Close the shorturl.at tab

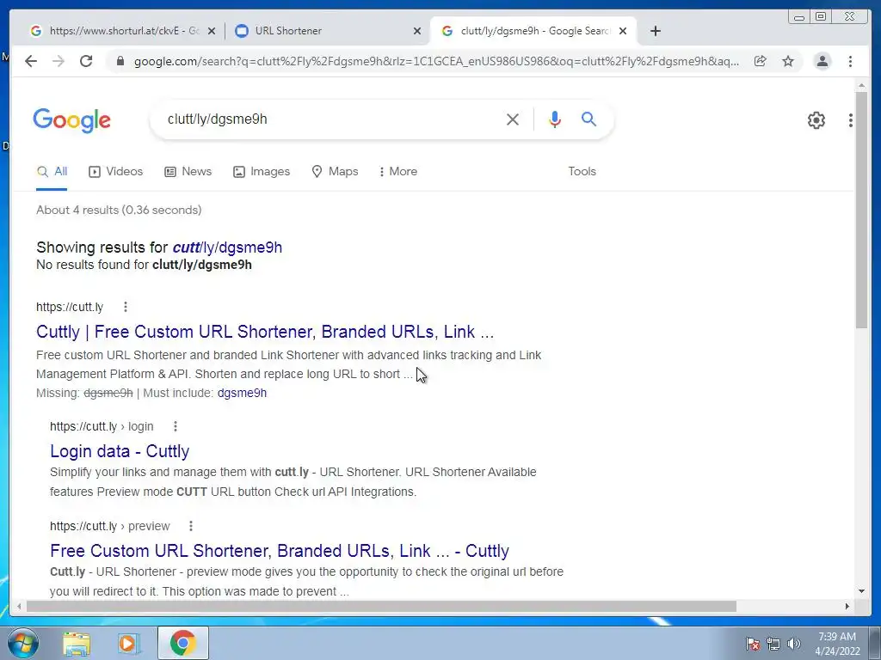[212, 31]
